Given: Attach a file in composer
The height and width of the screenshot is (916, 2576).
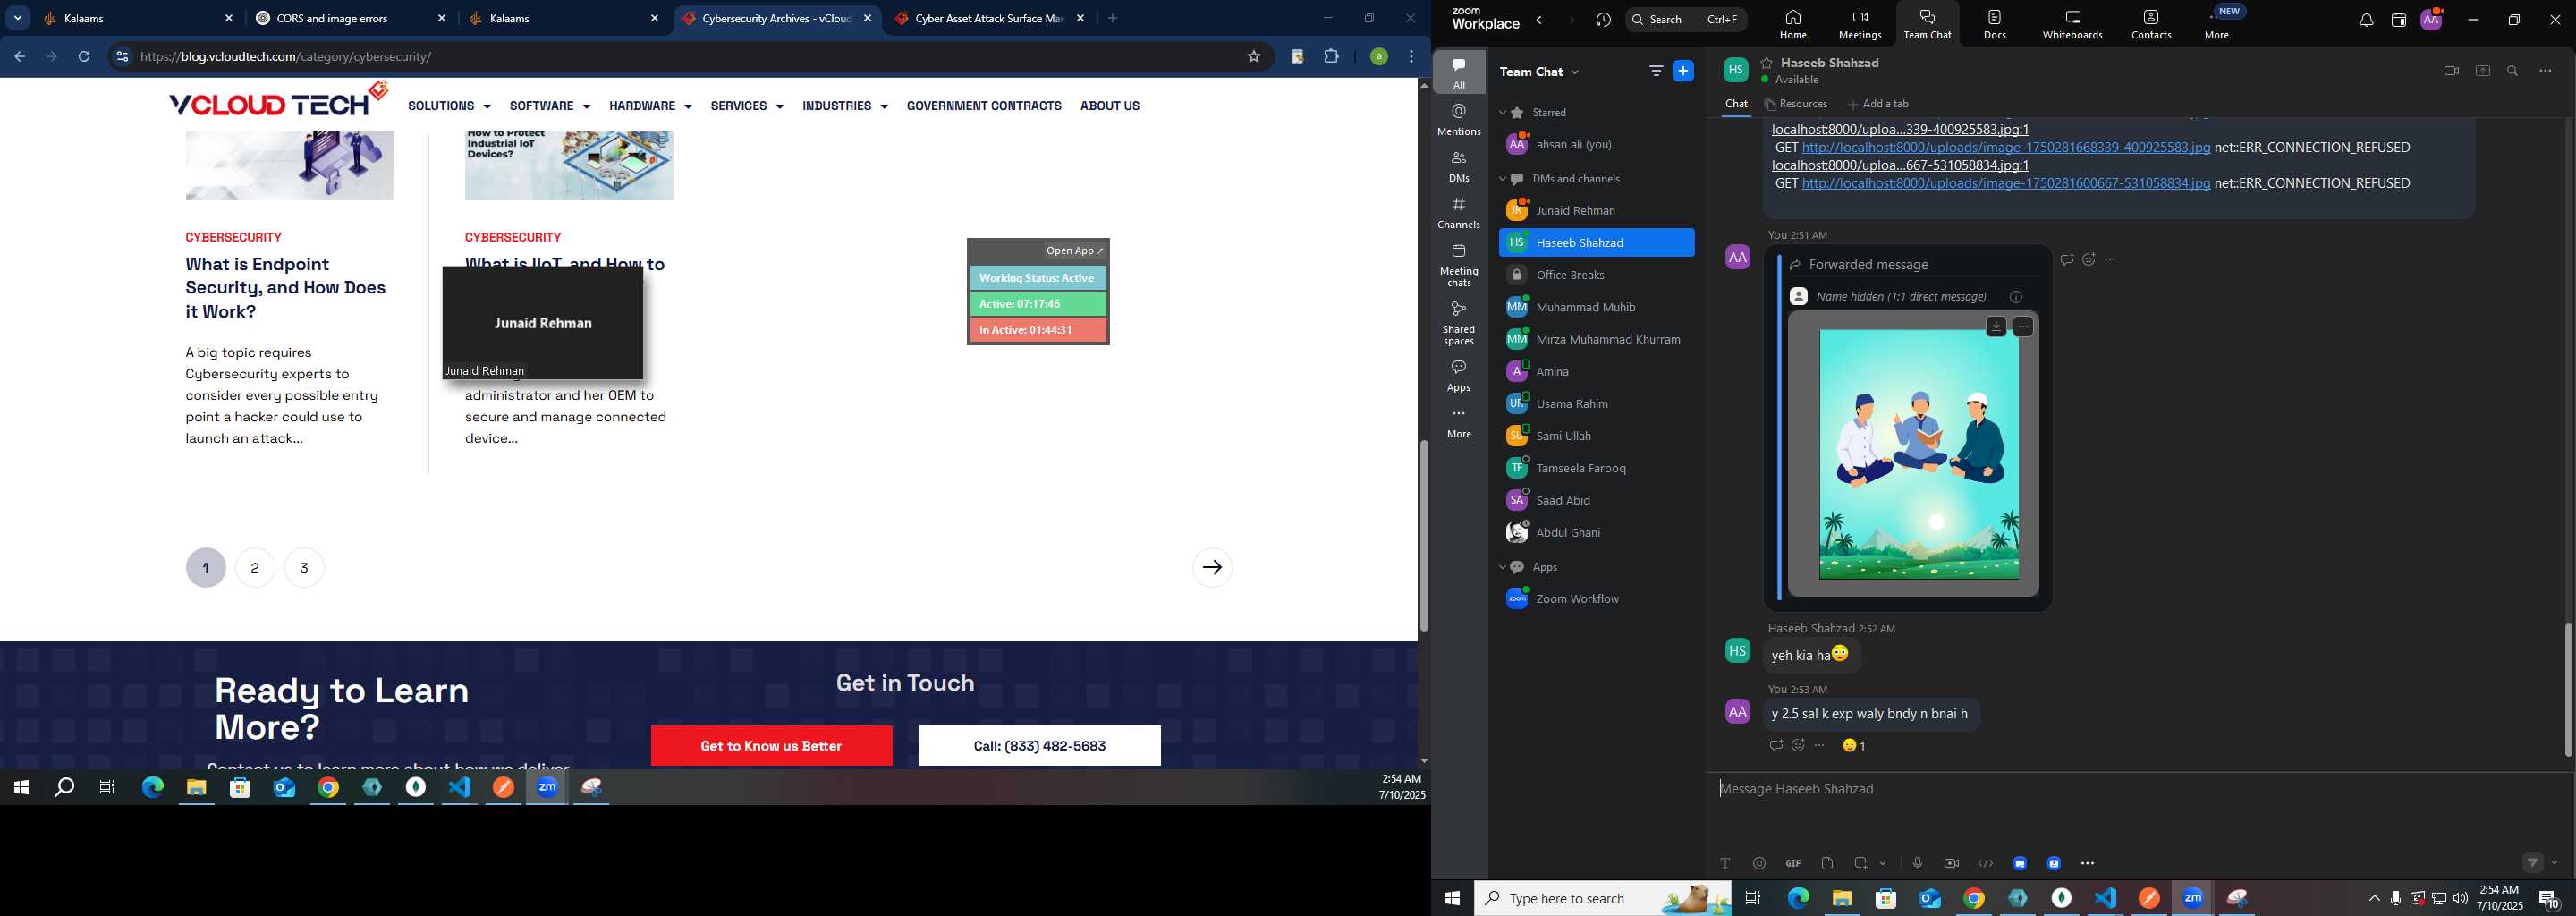Looking at the screenshot, I should pyautogui.click(x=1827, y=863).
